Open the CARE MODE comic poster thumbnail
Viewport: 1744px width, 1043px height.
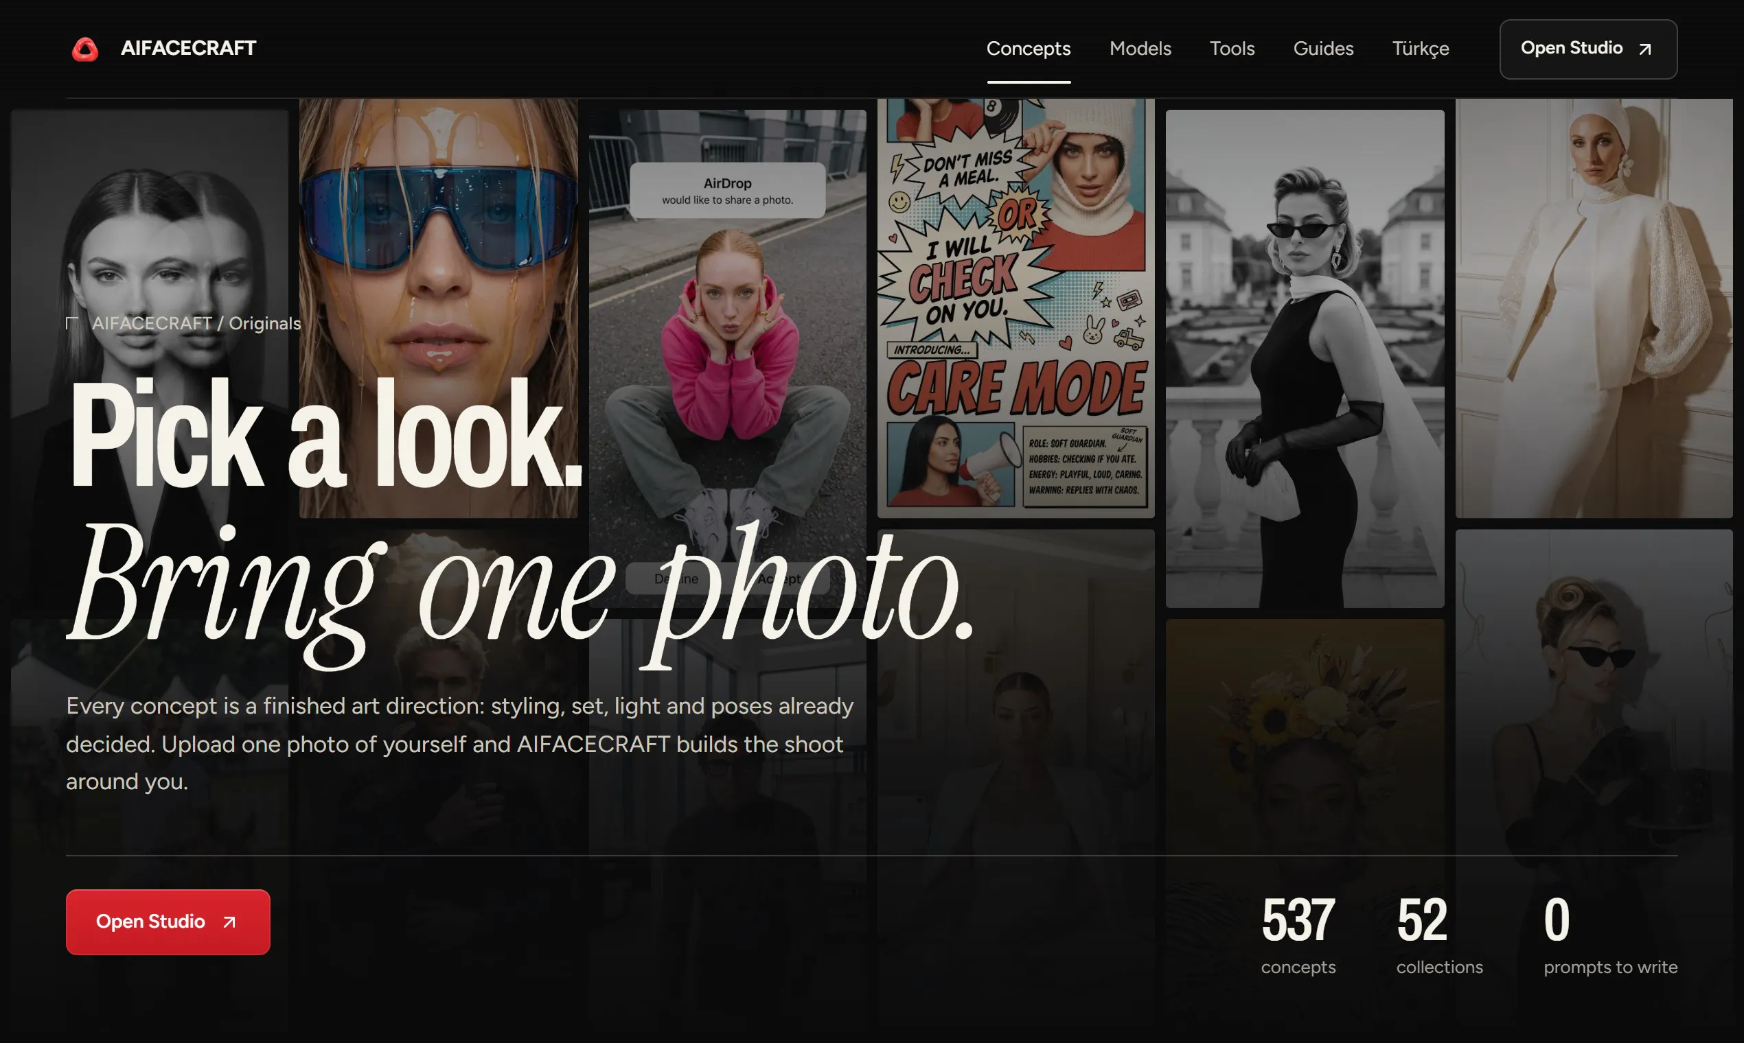(x=1016, y=308)
